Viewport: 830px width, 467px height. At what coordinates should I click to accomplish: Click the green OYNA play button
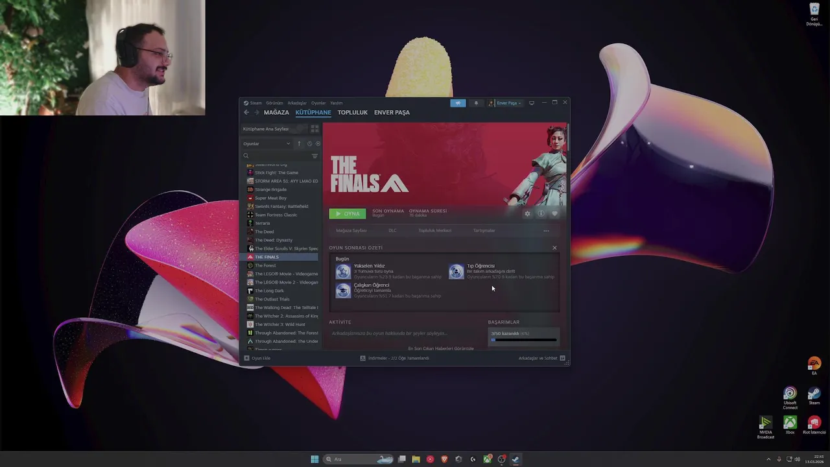click(347, 213)
